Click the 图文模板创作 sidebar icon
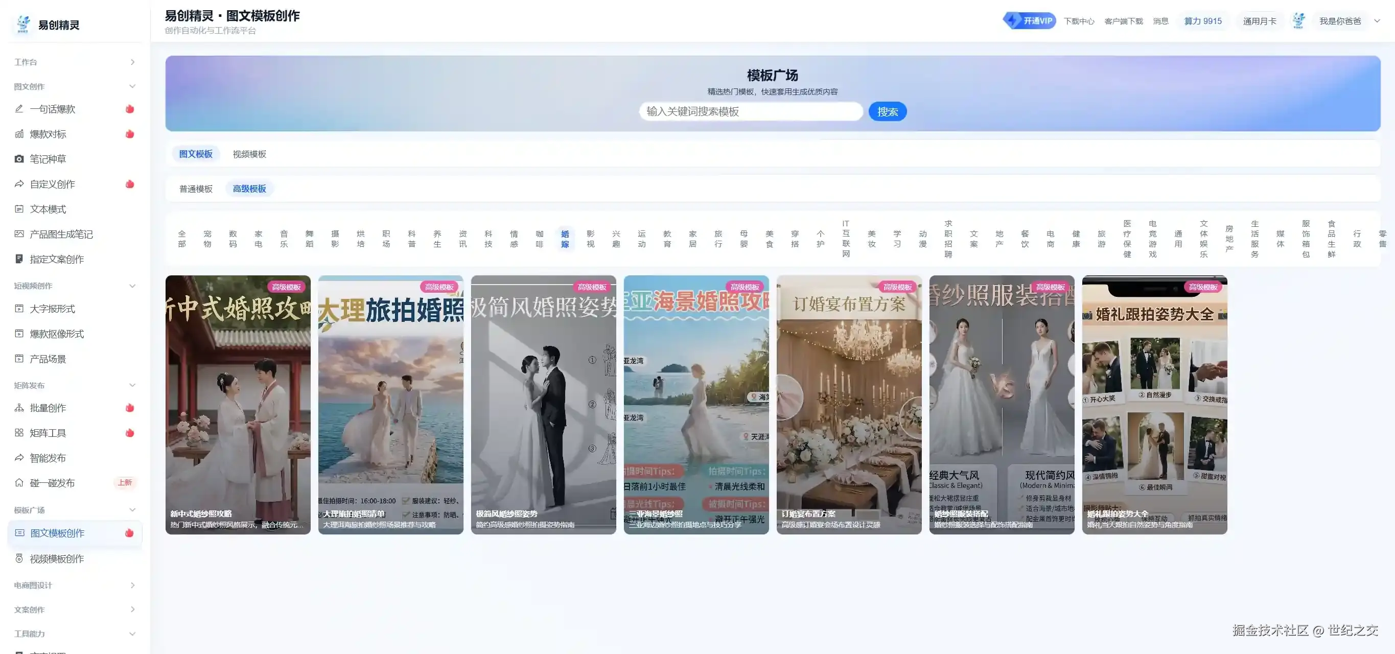This screenshot has width=1395, height=654. click(19, 533)
